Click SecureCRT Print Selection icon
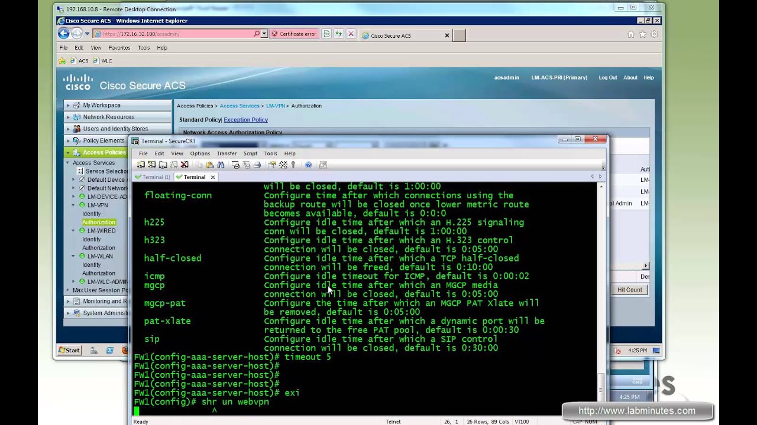The width and height of the screenshot is (757, 425). pyautogui.click(x=247, y=165)
